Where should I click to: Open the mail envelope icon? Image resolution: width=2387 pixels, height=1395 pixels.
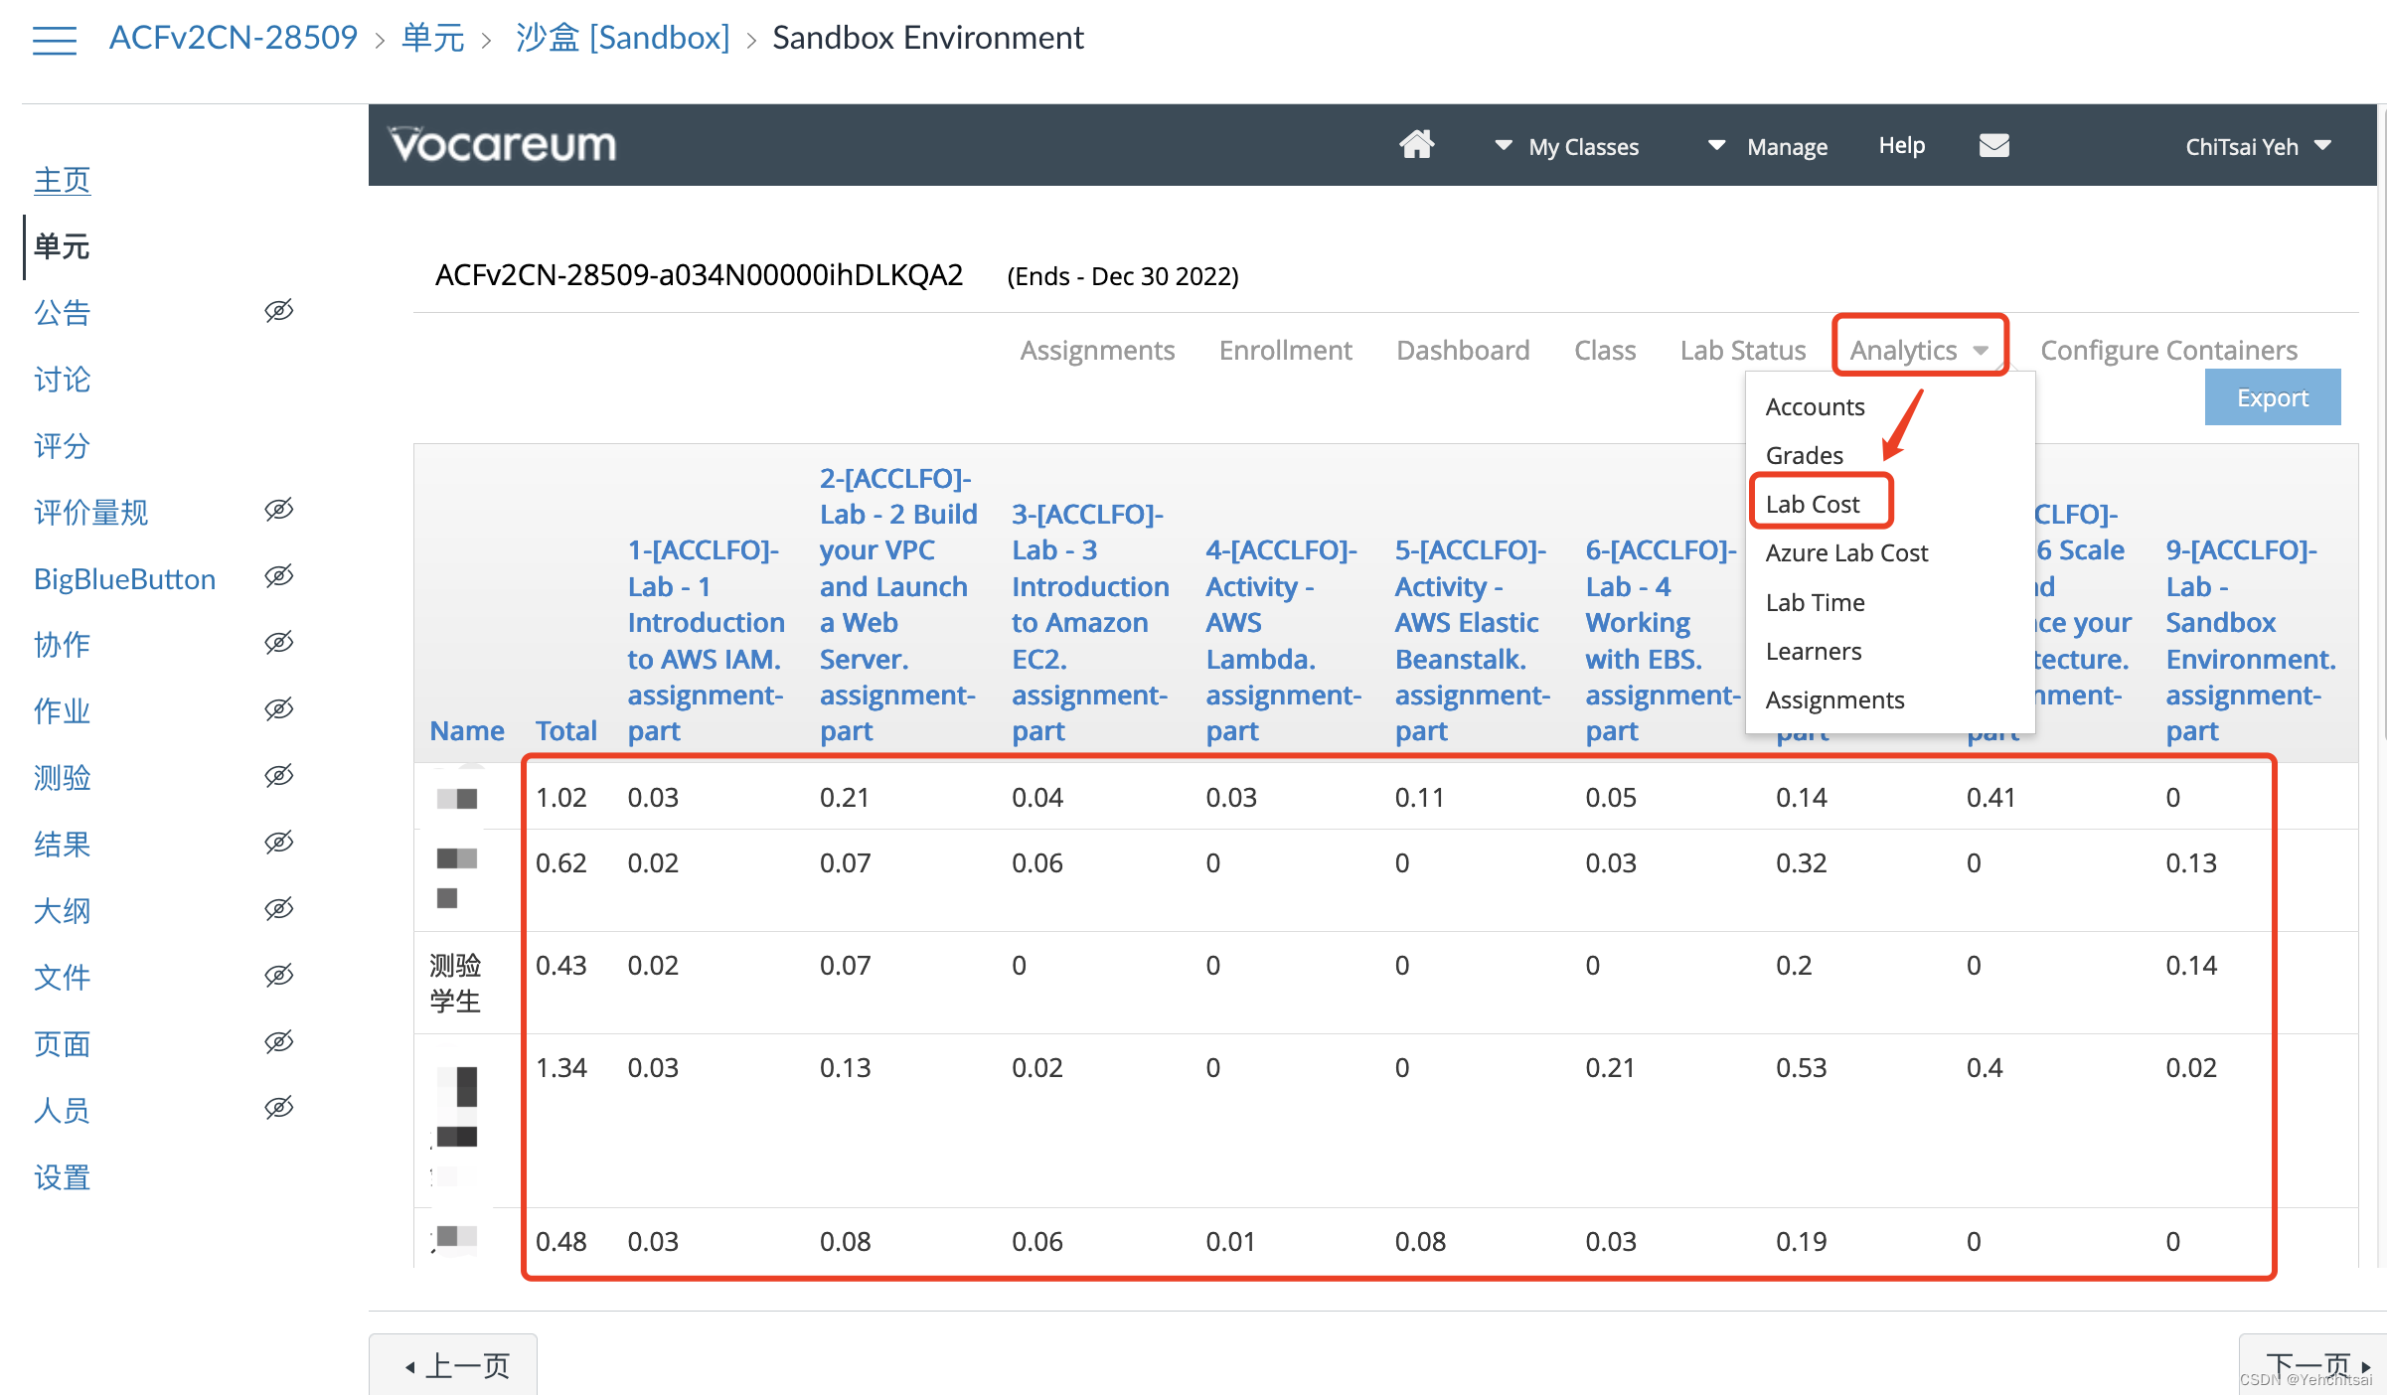(x=1993, y=146)
